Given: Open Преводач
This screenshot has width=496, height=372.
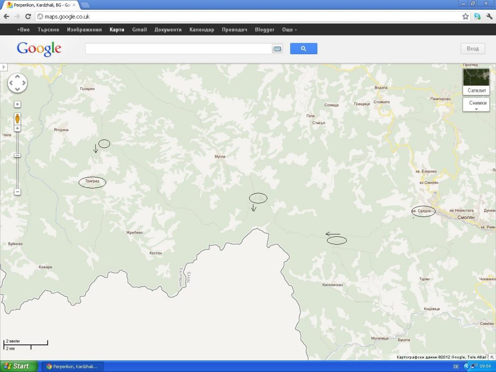Looking at the screenshot, I should coord(234,30).
